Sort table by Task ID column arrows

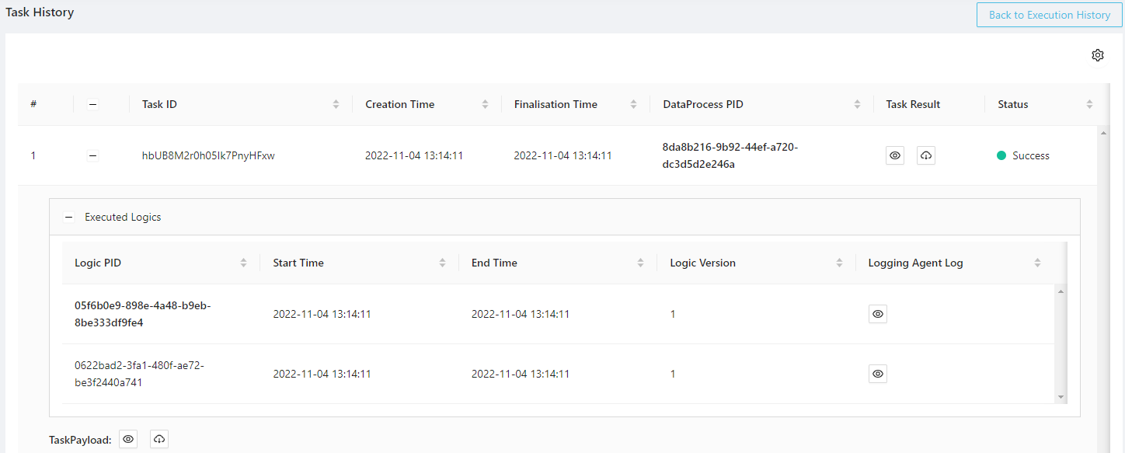coord(336,104)
